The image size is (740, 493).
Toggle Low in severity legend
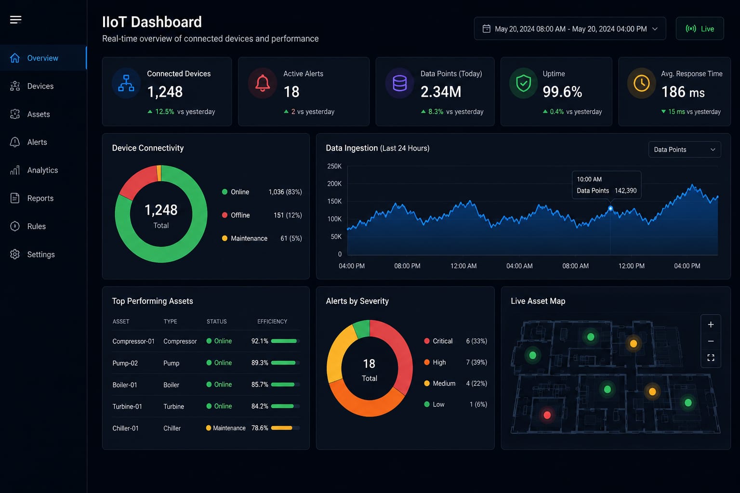pyautogui.click(x=455, y=404)
